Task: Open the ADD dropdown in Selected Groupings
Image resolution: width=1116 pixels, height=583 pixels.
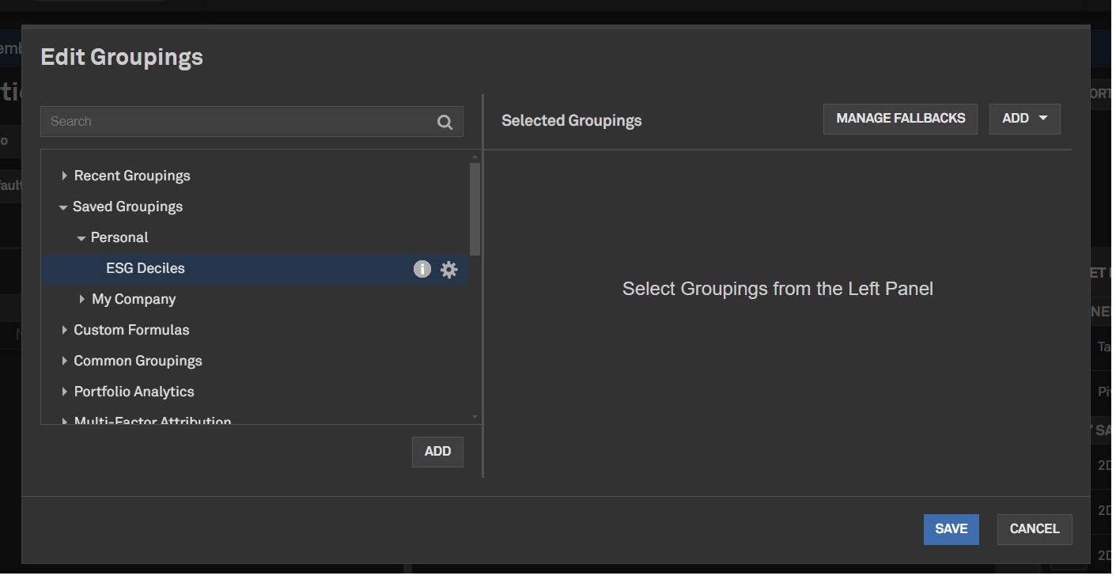Action: [x=1024, y=119]
